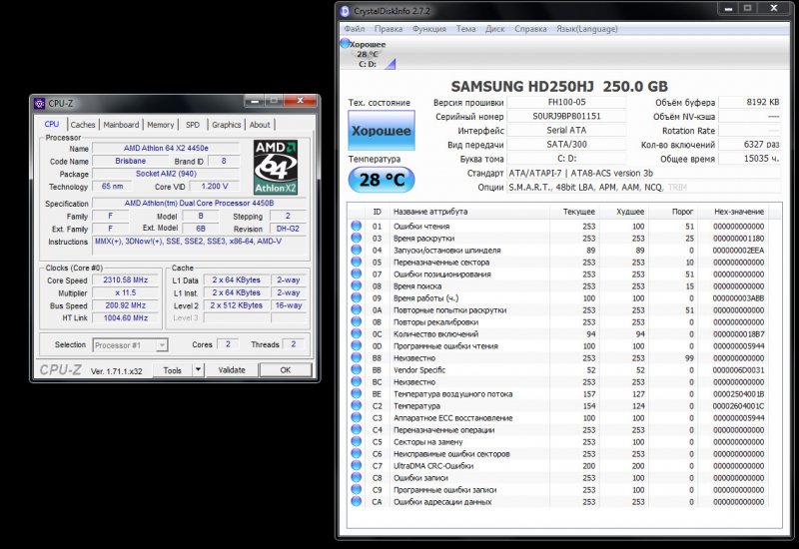Click status orb for row C7 UltraDMA CRC-Ошибки
Image resolution: width=799 pixels, height=549 pixels.
357,465
